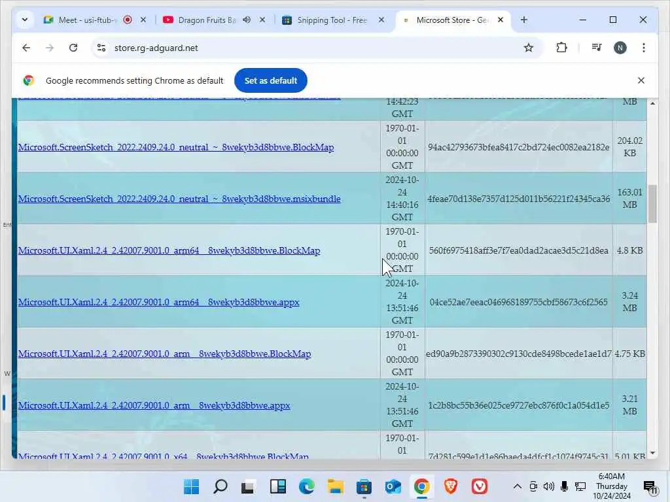670x502 pixels.
Task: Select hash 04ce52ae7eeac046968189755cbf58673c6f2565
Action: tap(519, 302)
